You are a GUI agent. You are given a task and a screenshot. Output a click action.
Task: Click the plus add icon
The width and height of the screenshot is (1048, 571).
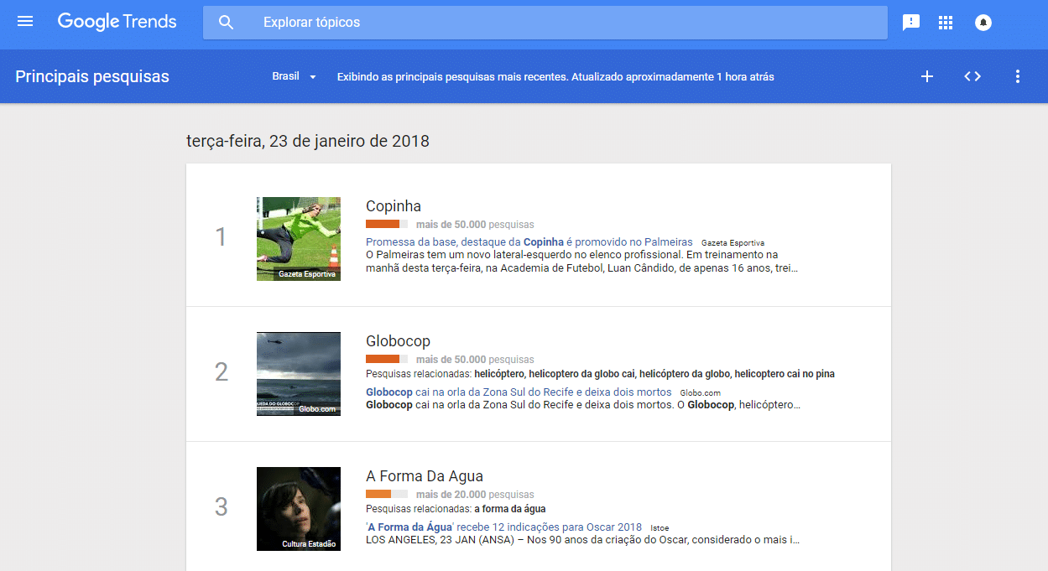pyautogui.click(x=927, y=76)
